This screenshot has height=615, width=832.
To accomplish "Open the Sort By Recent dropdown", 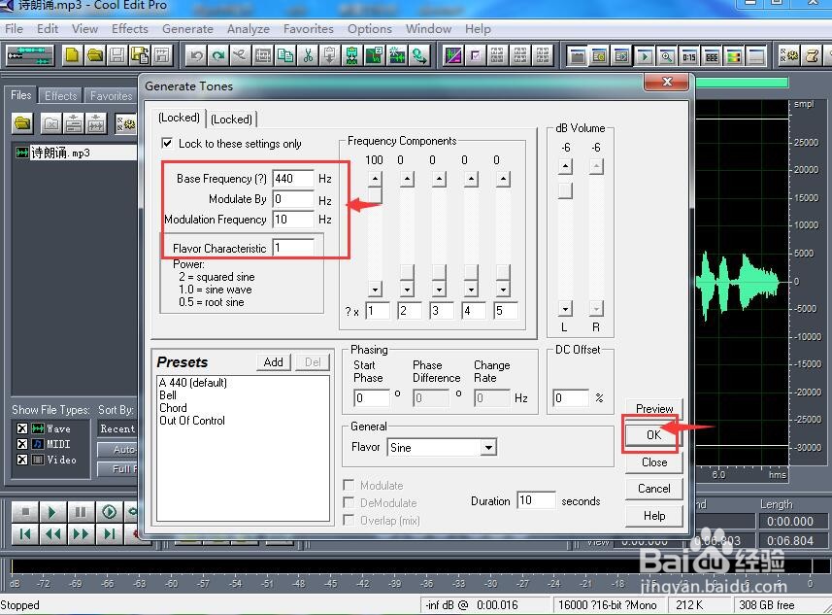I will [116, 428].
